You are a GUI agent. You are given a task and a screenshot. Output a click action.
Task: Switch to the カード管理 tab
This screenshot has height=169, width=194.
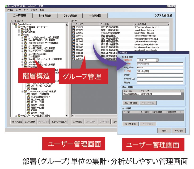(45, 16)
